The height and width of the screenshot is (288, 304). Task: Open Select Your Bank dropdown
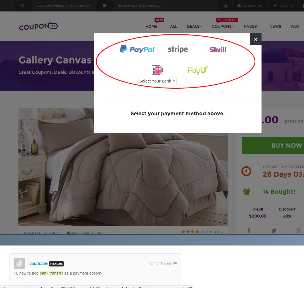click(x=157, y=81)
